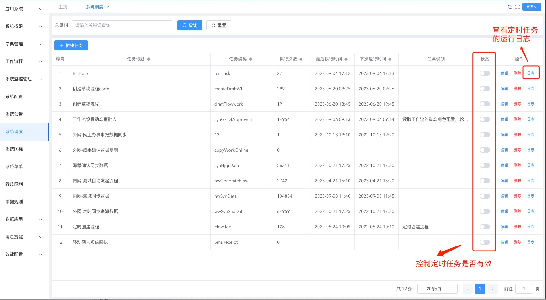Open the 20条/页 page size dropdown

click(x=437, y=289)
